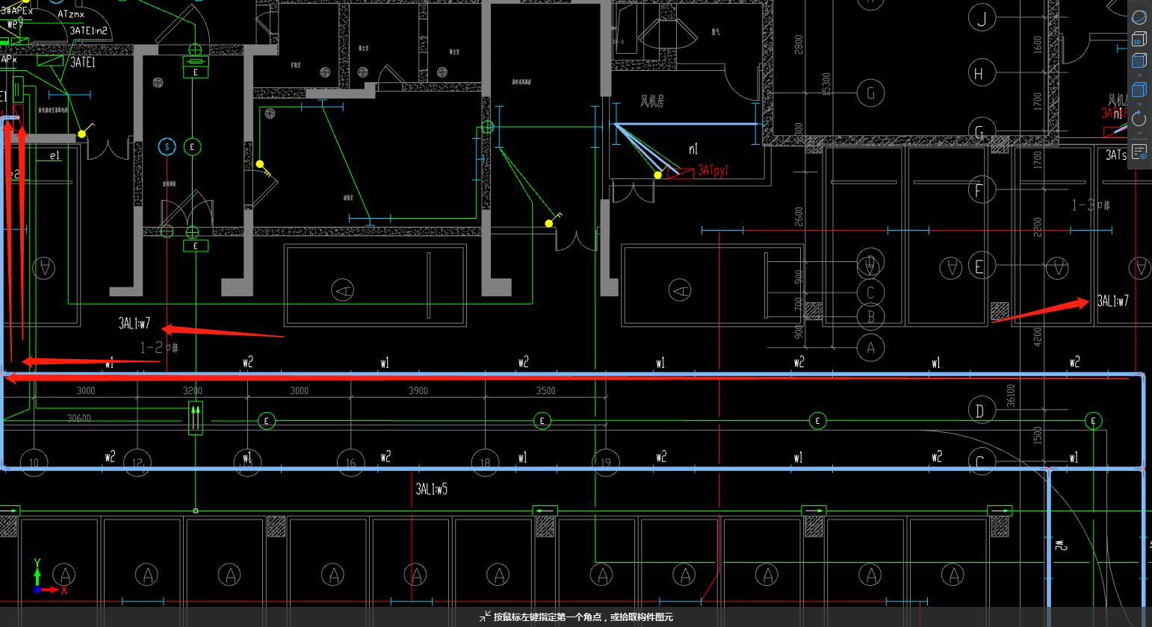The height and width of the screenshot is (627, 1152).
Task: Select the '3ATE1:n2' label
Action: [89, 31]
